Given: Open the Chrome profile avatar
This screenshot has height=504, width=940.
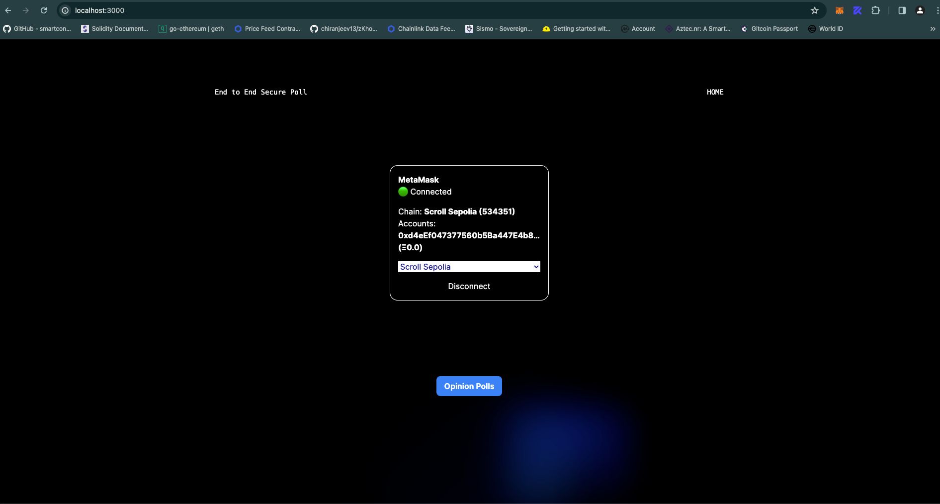Looking at the screenshot, I should [x=920, y=10].
